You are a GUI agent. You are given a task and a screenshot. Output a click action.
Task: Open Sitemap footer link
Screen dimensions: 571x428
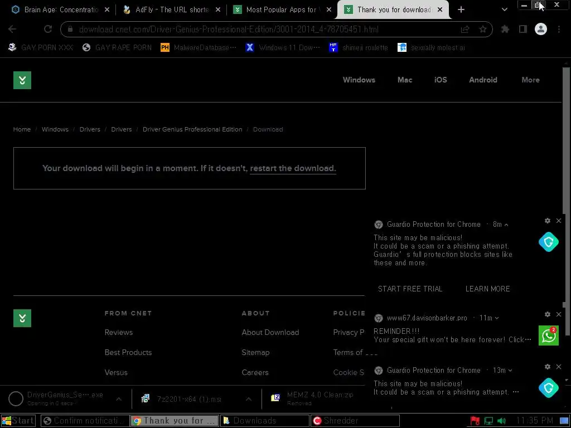(255, 353)
